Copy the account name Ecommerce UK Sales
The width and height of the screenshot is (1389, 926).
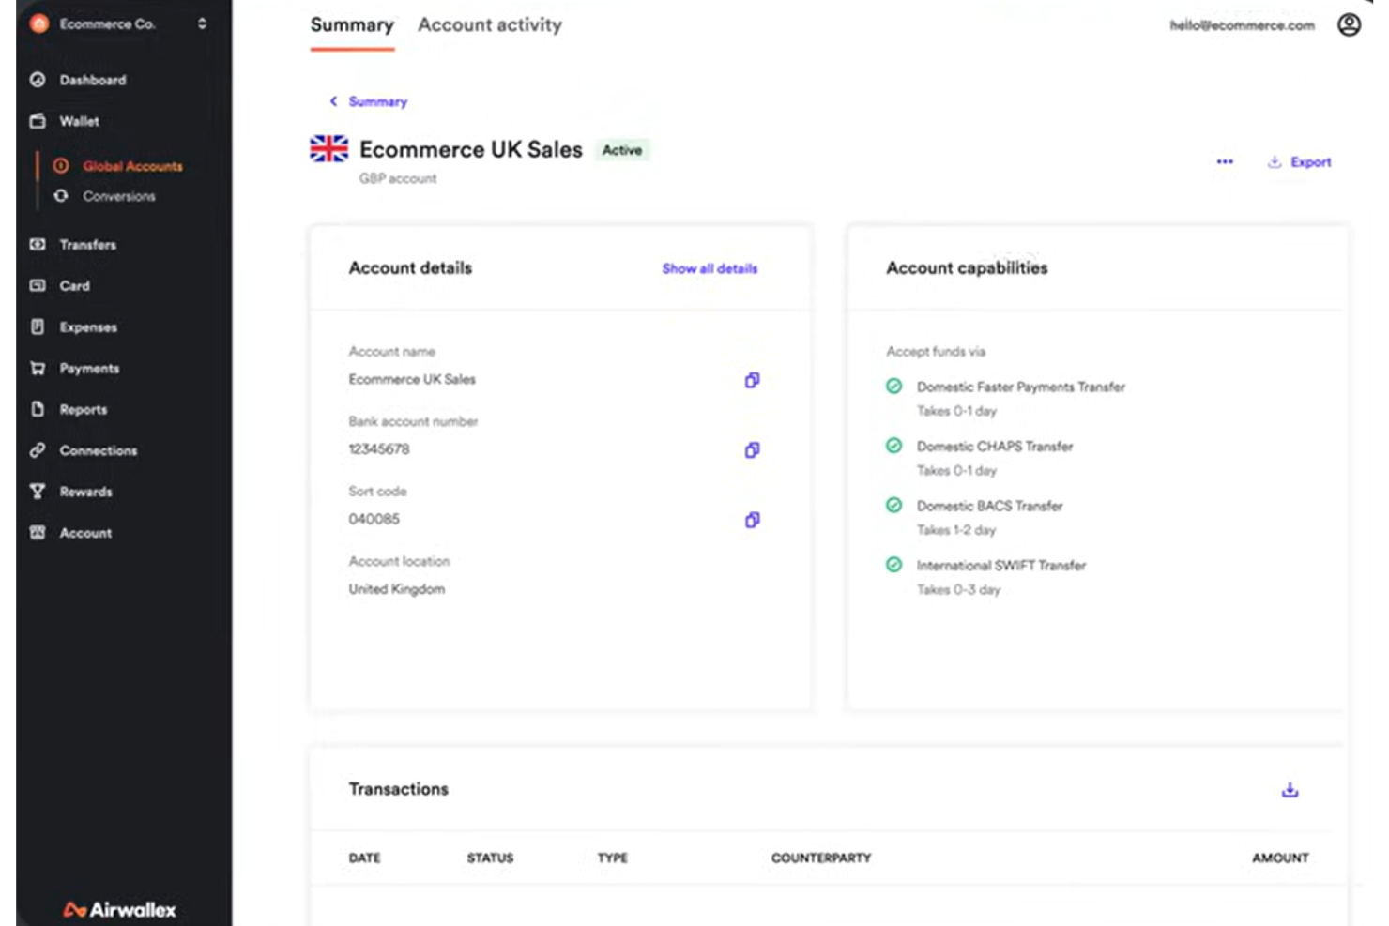[x=752, y=380]
